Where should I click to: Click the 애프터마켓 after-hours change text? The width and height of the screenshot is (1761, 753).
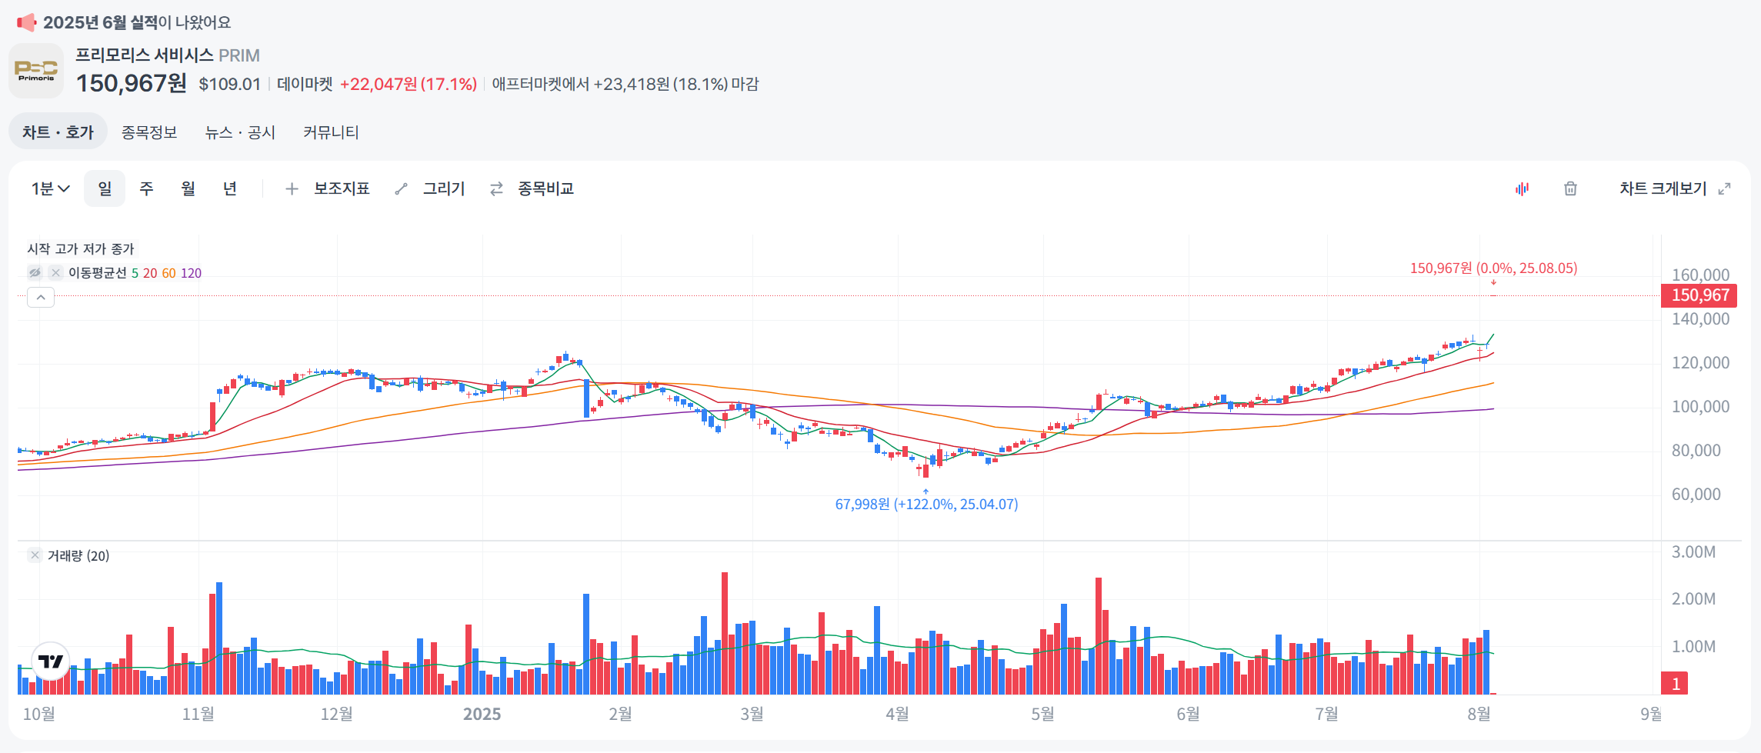pyautogui.click(x=625, y=84)
